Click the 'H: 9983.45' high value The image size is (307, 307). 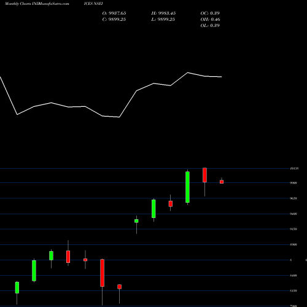click(x=163, y=13)
